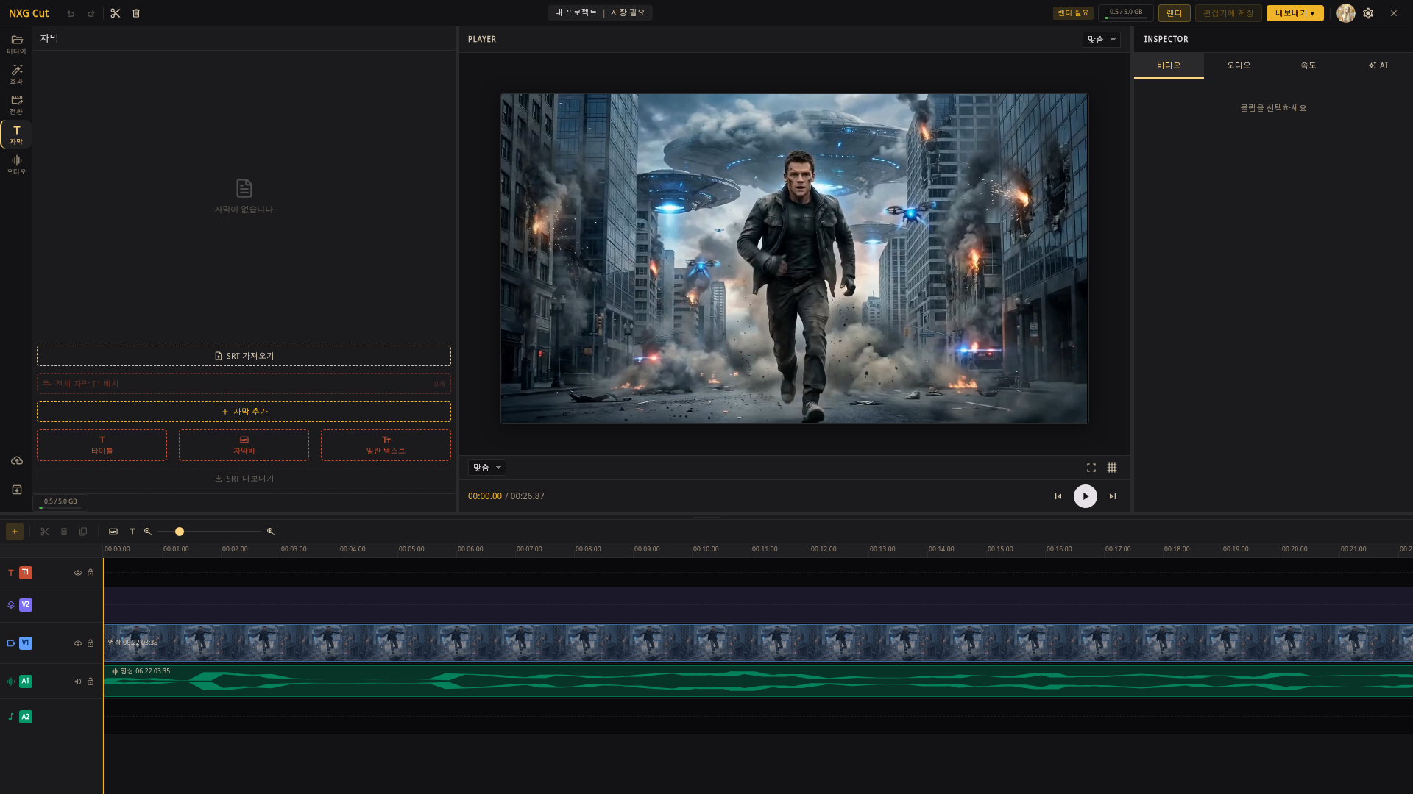Click the storage 0.5 / 5.0 GB indicator in top bar
The width and height of the screenshot is (1413, 794).
[1126, 13]
